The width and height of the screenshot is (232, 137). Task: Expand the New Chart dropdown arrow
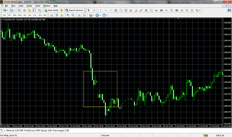click(7, 10)
